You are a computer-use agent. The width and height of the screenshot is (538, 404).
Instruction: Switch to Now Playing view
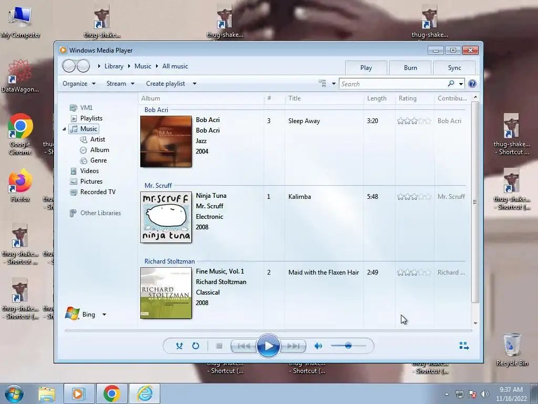464,346
